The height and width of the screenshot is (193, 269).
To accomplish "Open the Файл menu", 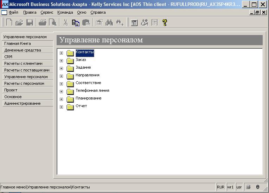I will (14, 13).
